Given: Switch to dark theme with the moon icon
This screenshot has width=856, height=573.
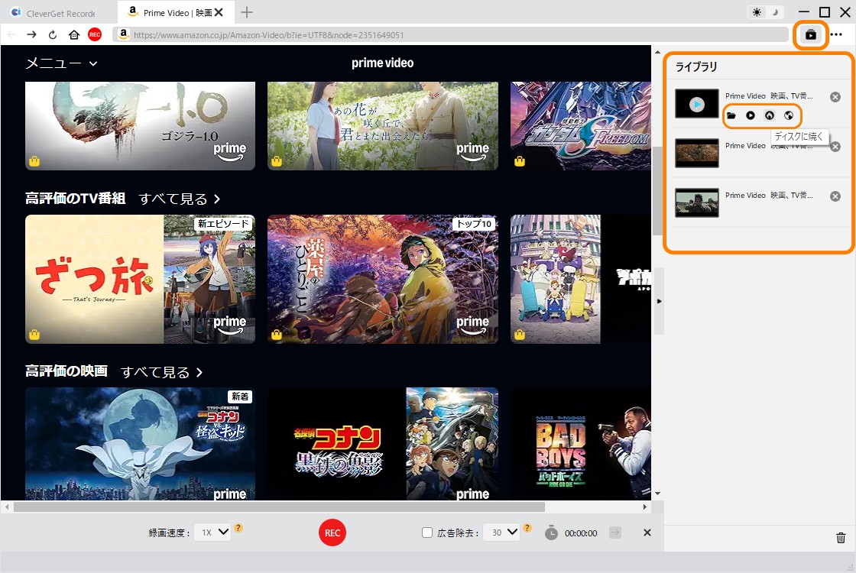Looking at the screenshot, I should point(775,12).
